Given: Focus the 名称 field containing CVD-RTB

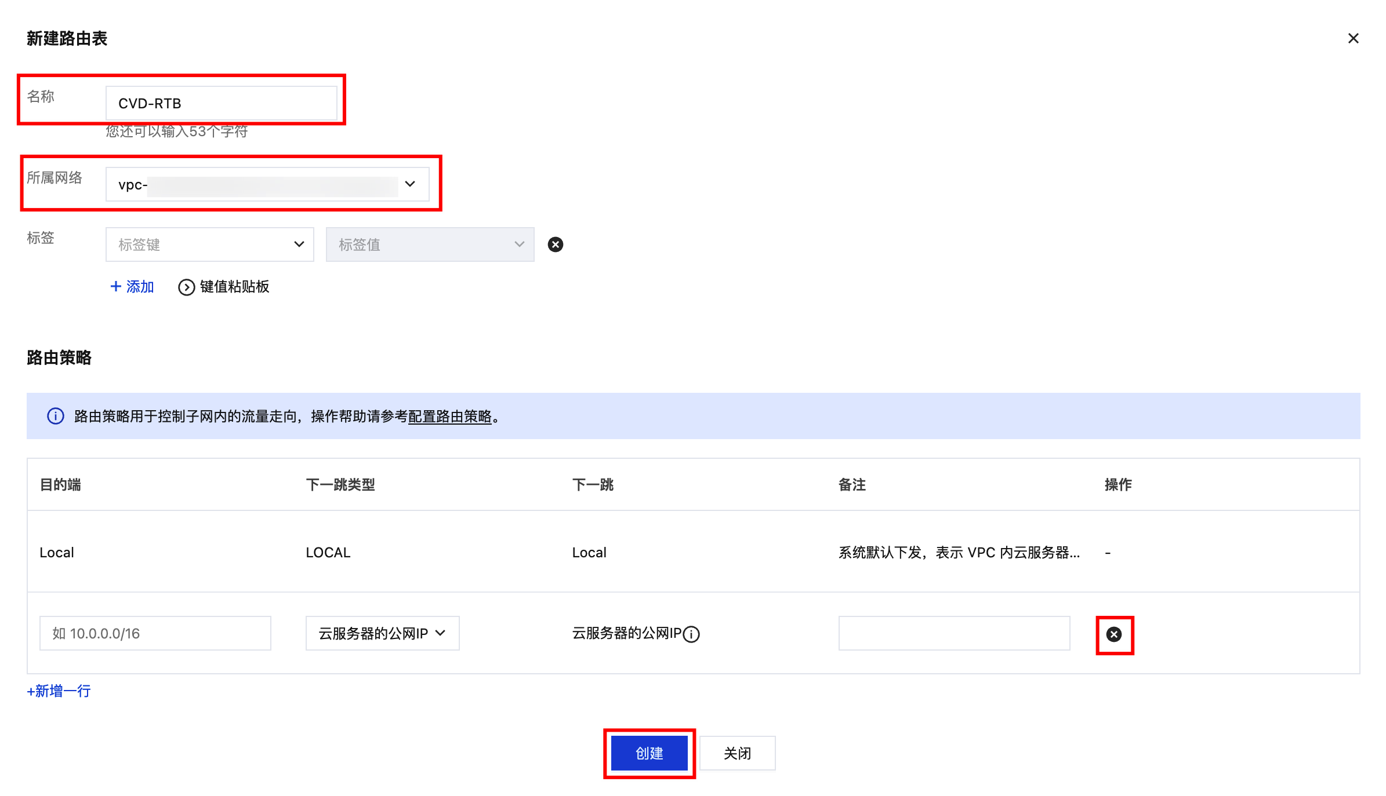Looking at the screenshot, I should 221,103.
